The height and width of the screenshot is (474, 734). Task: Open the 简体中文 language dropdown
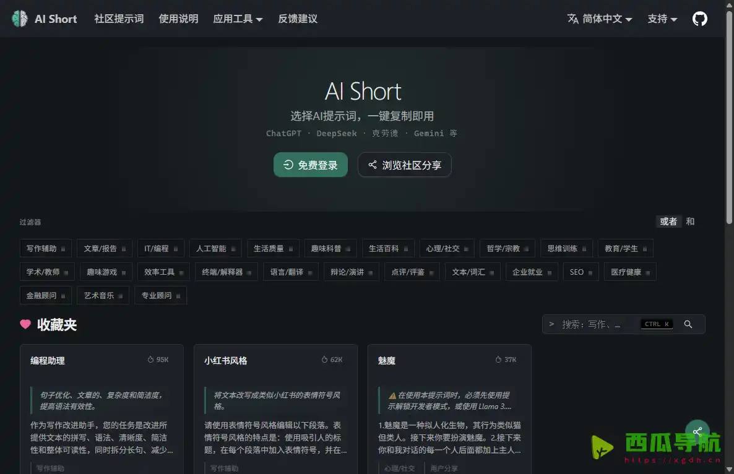600,19
